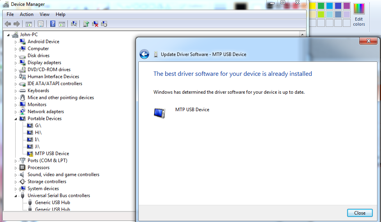This screenshot has width=381, height=222.
Task: Select the Monitors label in tree
Action: point(37,105)
